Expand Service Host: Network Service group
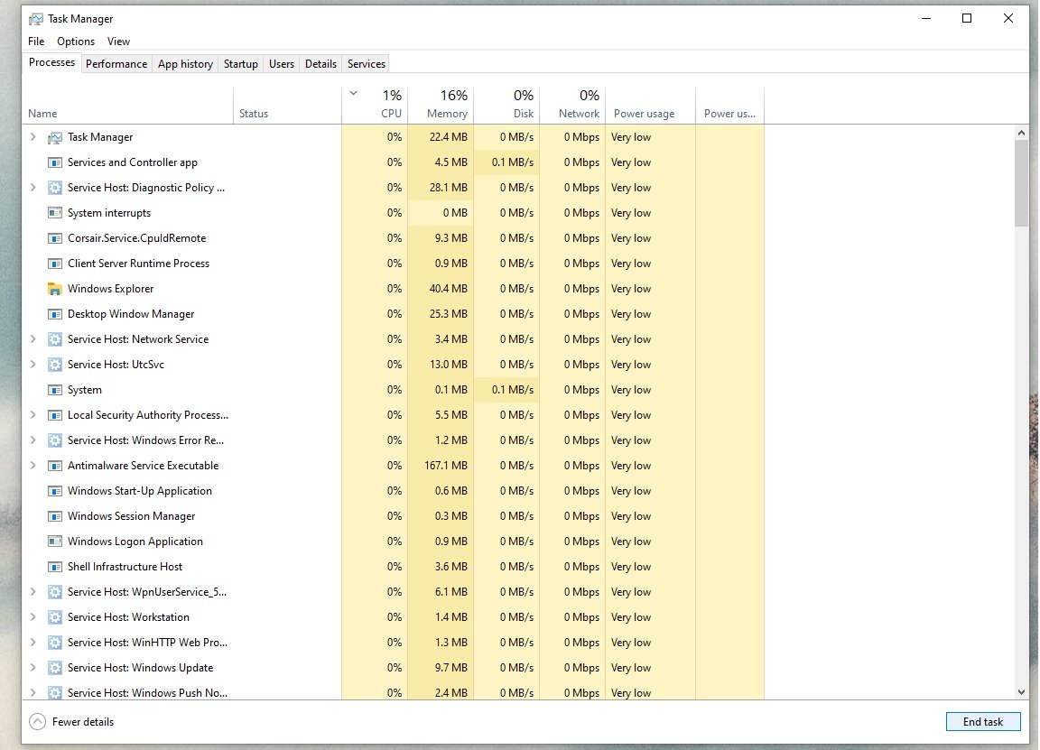1040x750 pixels. [x=33, y=338]
